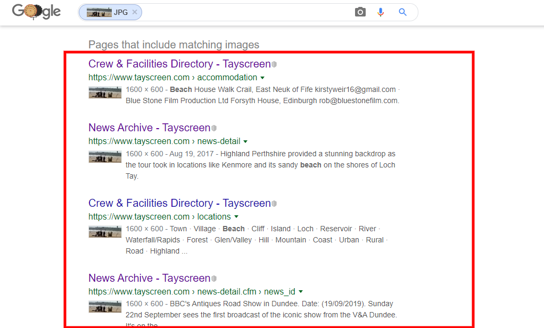Open the first News Archive - Tayscreen result
Screen dimensions: 544x328
coord(149,128)
